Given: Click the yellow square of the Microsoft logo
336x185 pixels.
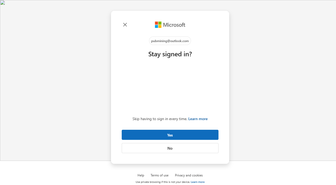Looking at the screenshot, I should point(160,27).
